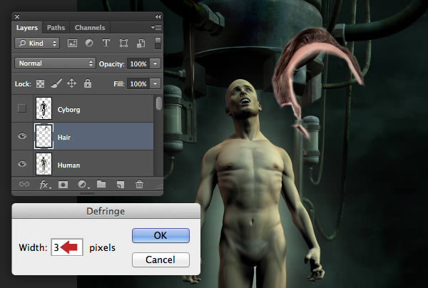Screen dimensions: 428x288
Task: Switch to the Channels tab
Action: point(90,28)
